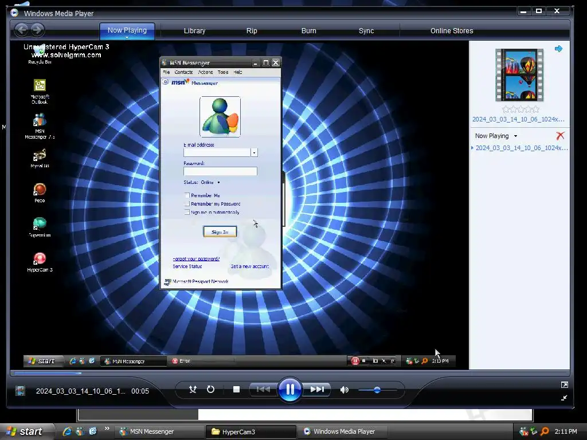Open the Rip tab
Screen dimensions: 587x440
pyautogui.click(x=252, y=31)
